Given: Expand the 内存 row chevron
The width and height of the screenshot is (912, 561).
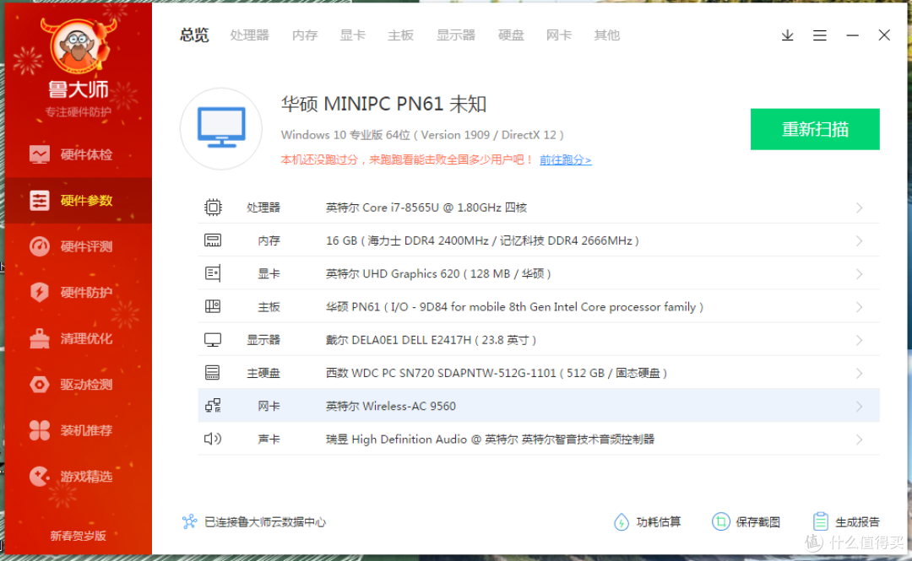Looking at the screenshot, I should 859,240.
